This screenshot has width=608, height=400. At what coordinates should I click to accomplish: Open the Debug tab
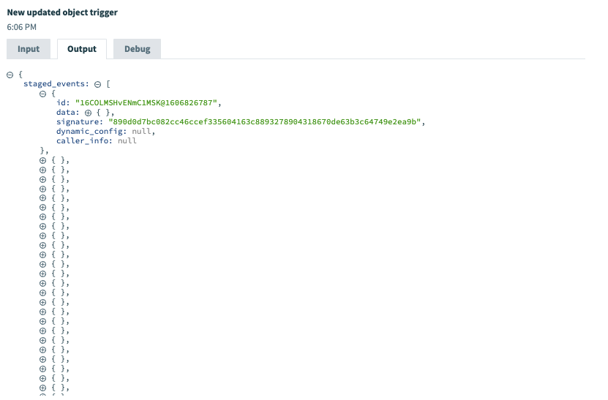click(x=137, y=49)
